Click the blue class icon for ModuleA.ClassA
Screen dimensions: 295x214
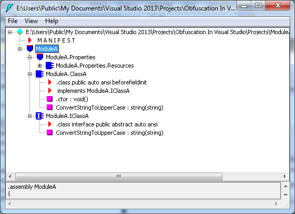point(39,74)
